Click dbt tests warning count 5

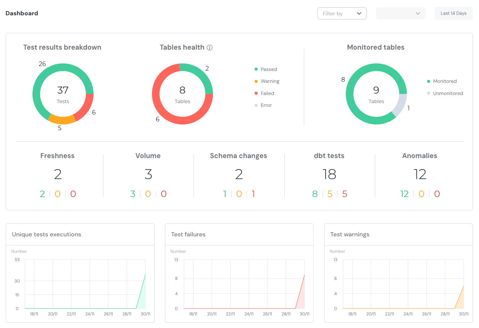pos(330,194)
